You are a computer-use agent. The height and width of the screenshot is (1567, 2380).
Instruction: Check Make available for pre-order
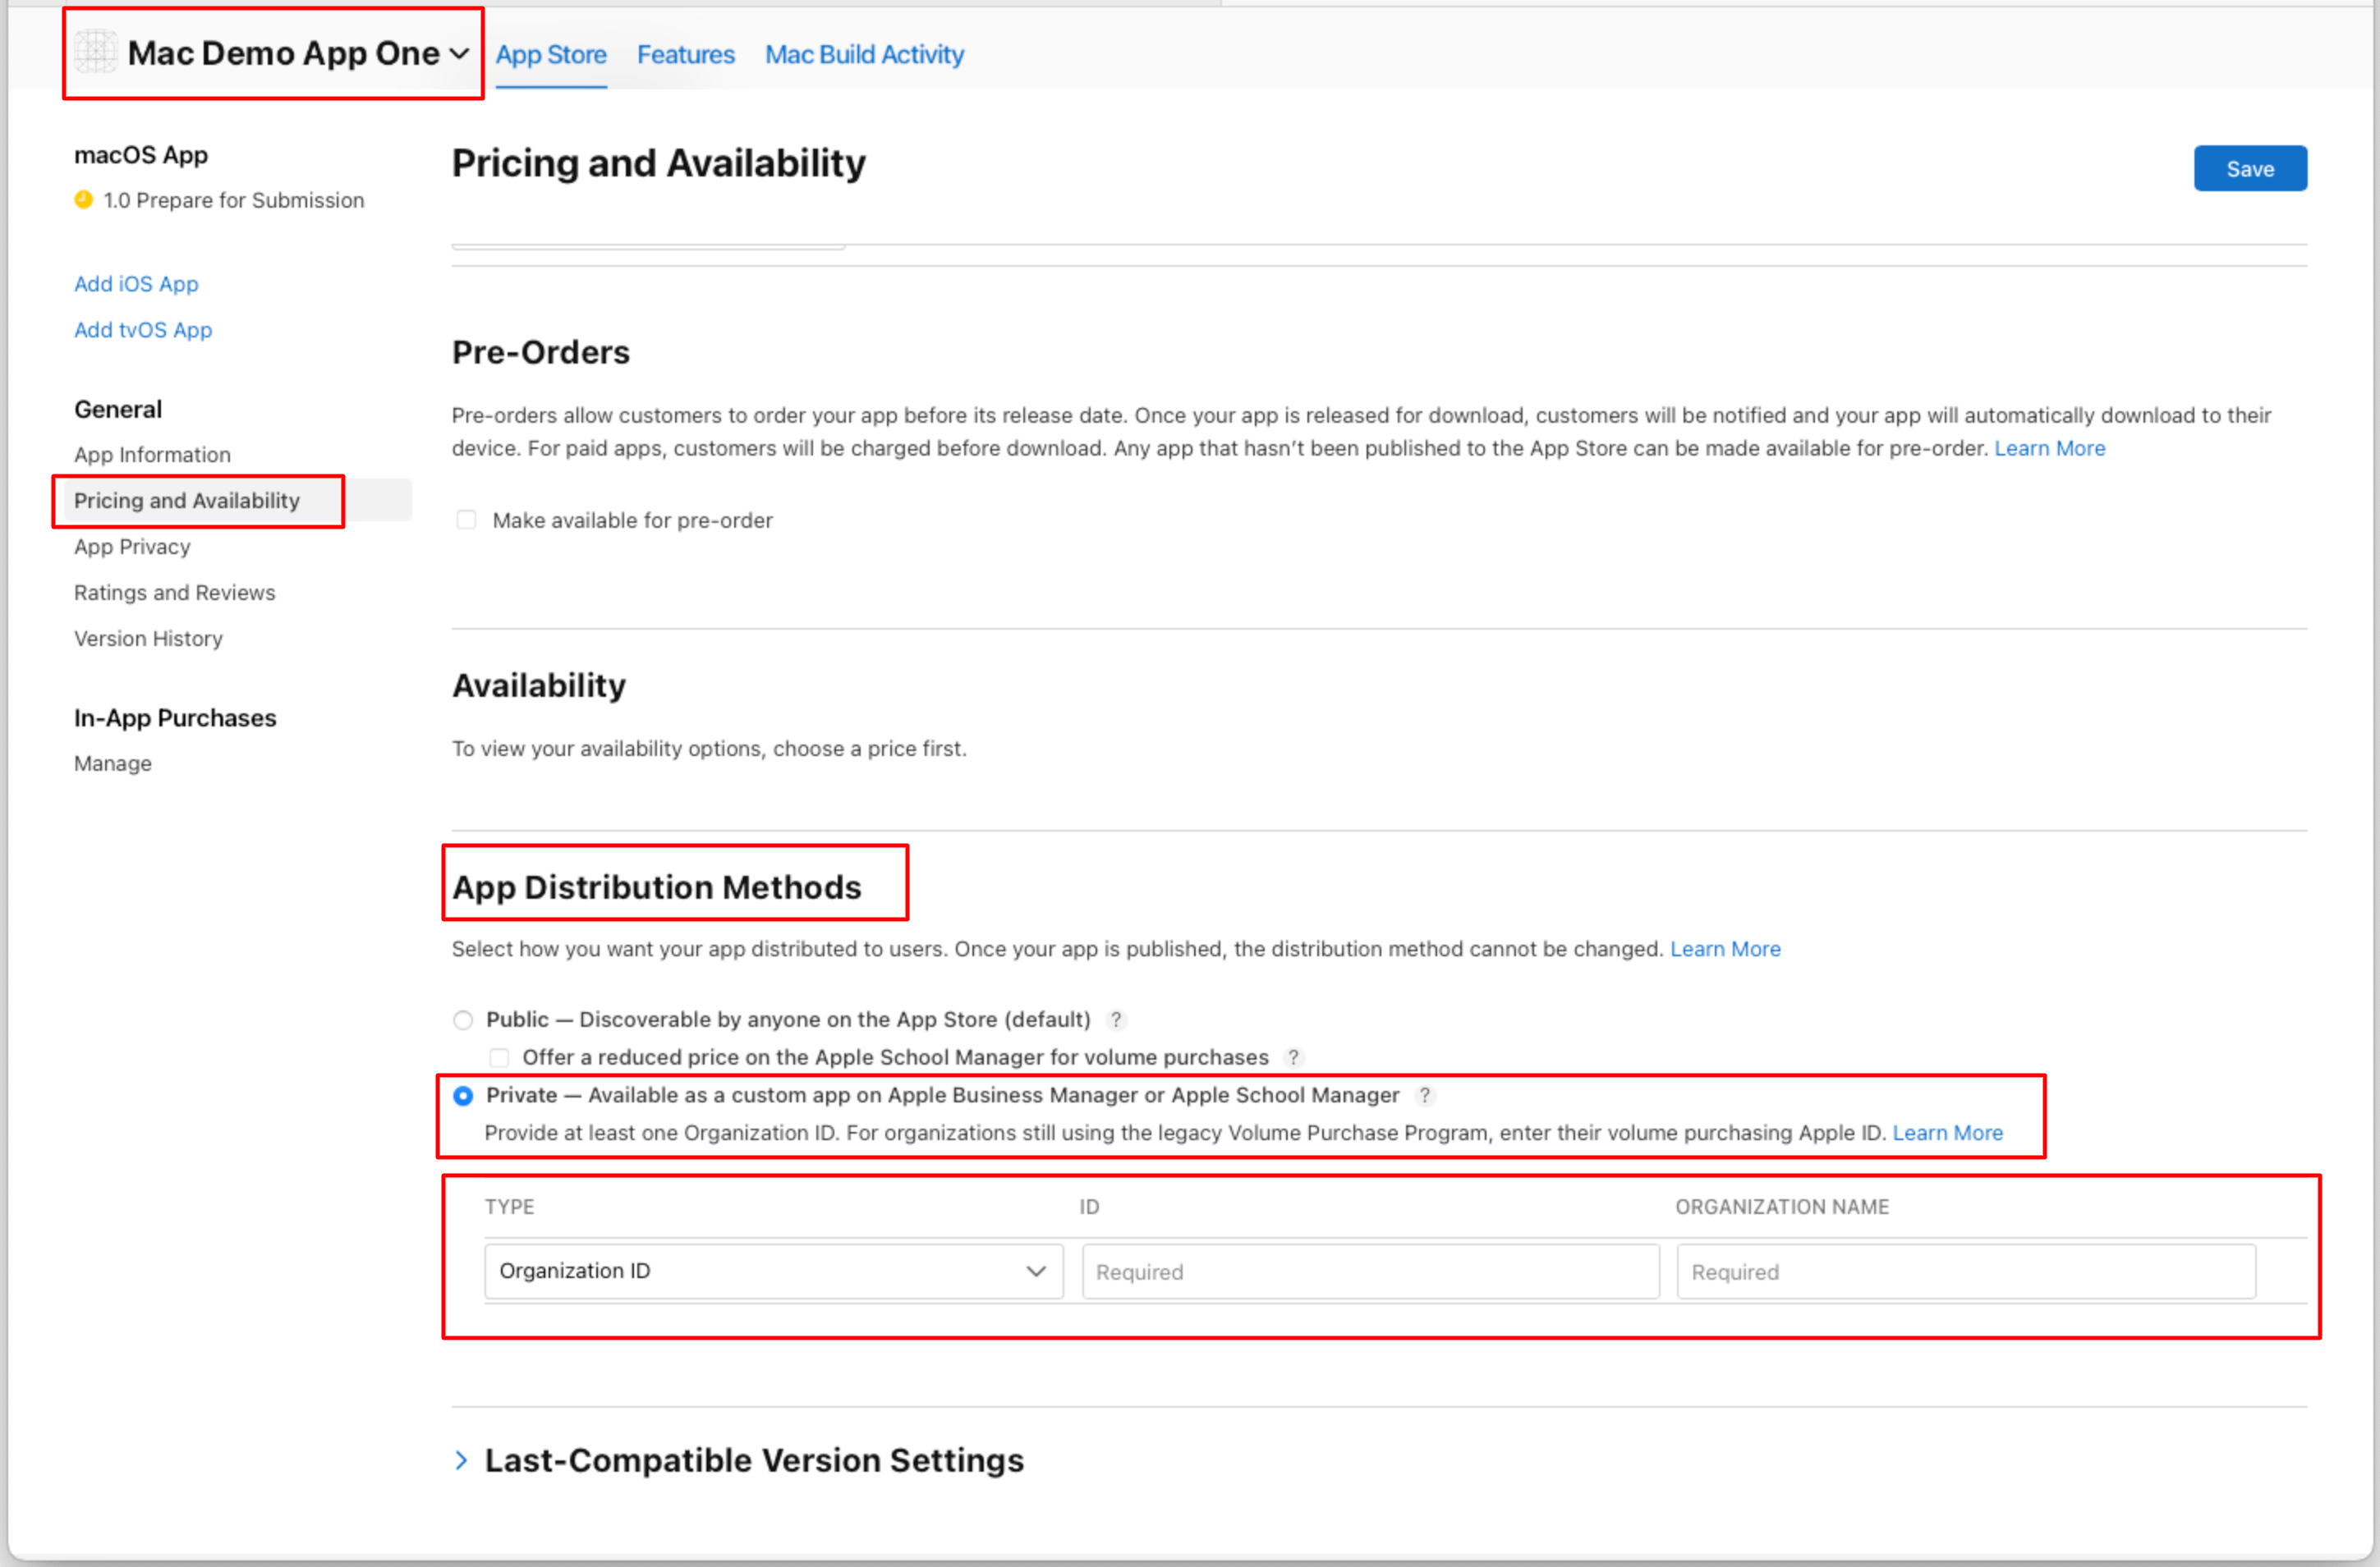click(466, 520)
